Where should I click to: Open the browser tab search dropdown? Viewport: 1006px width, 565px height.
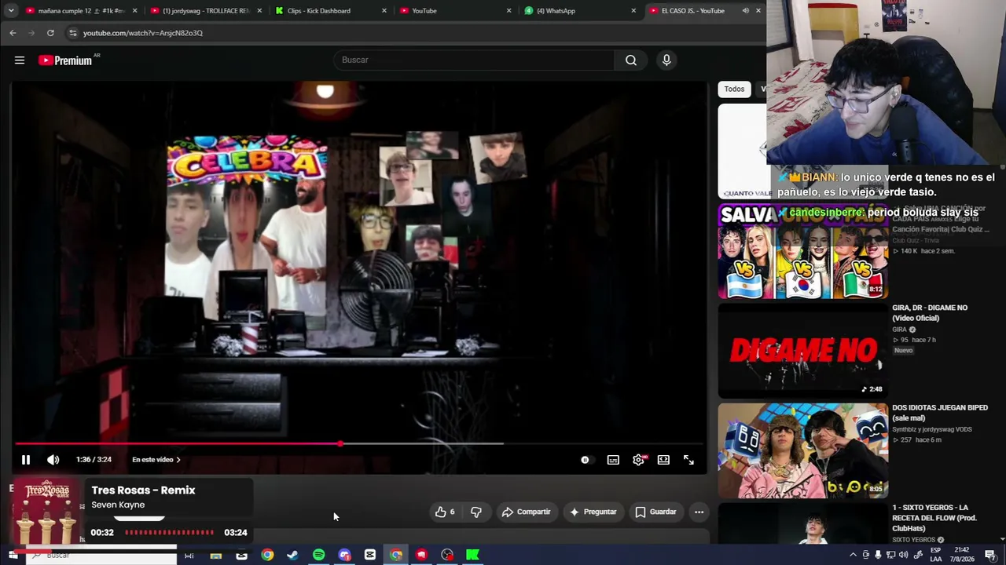[11, 11]
